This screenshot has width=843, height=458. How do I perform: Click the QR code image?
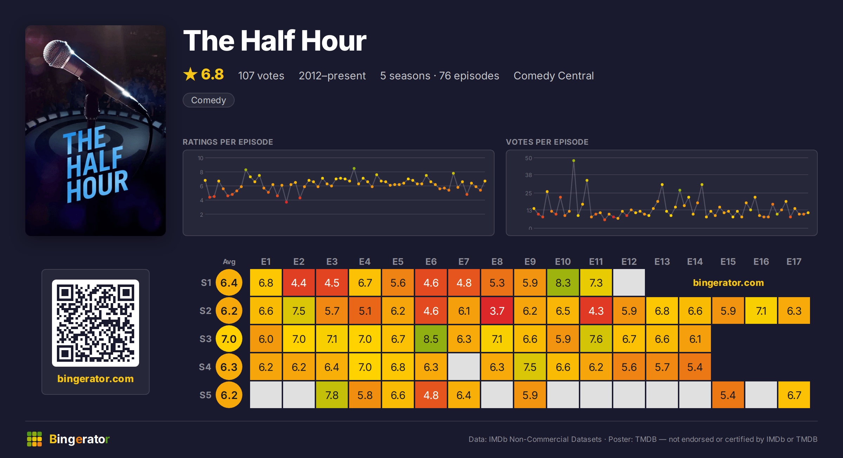(x=96, y=323)
